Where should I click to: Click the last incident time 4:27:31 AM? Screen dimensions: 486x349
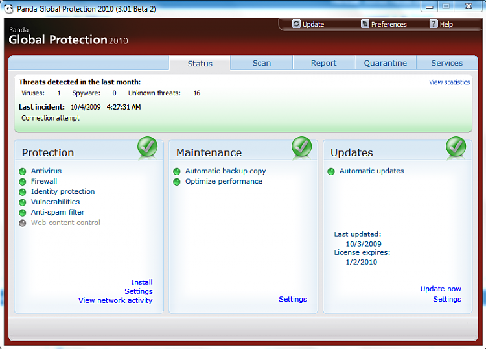[x=124, y=107]
